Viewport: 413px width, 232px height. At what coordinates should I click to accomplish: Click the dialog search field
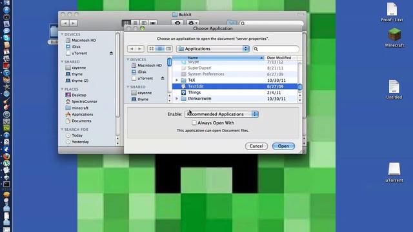click(x=276, y=49)
